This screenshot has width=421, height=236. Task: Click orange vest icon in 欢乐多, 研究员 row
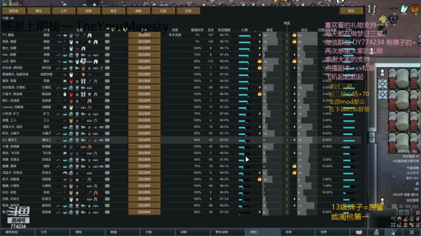click(x=83, y=68)
